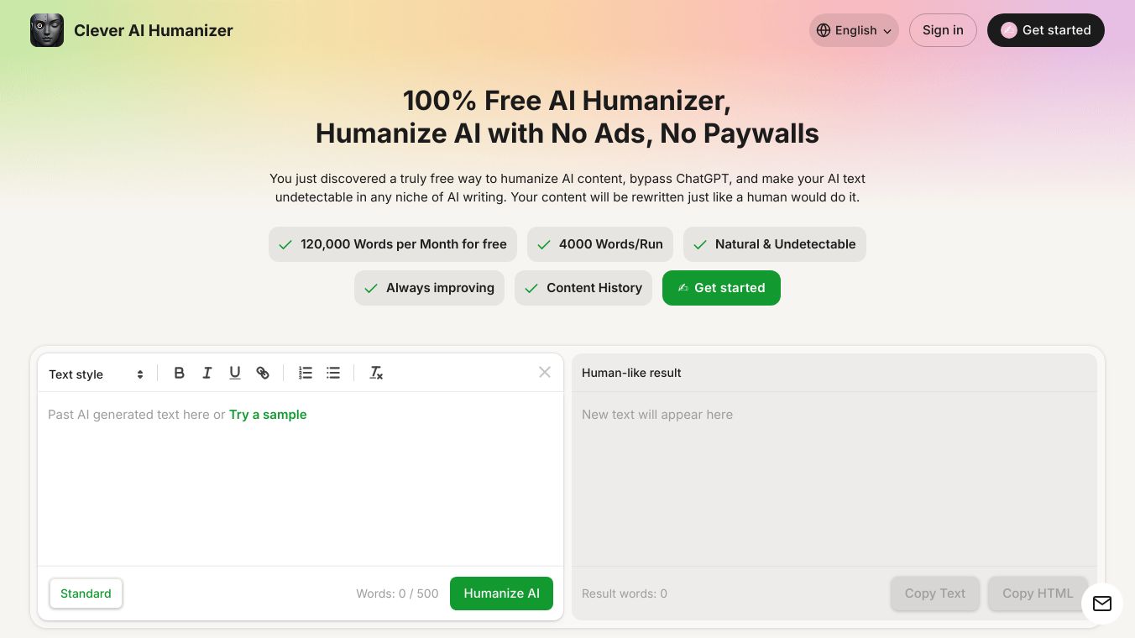Expand the English language selector
The height and width of the screenshot is (638, 1135).
point(854,30)
